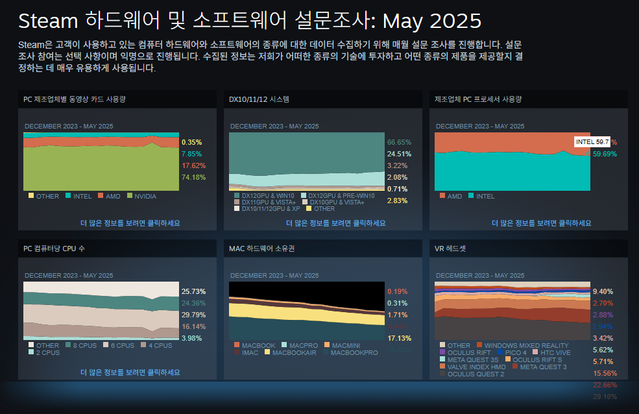
Task: Click the "INTEL 59.7" chart tooltip
Action: tap(592, 142)
